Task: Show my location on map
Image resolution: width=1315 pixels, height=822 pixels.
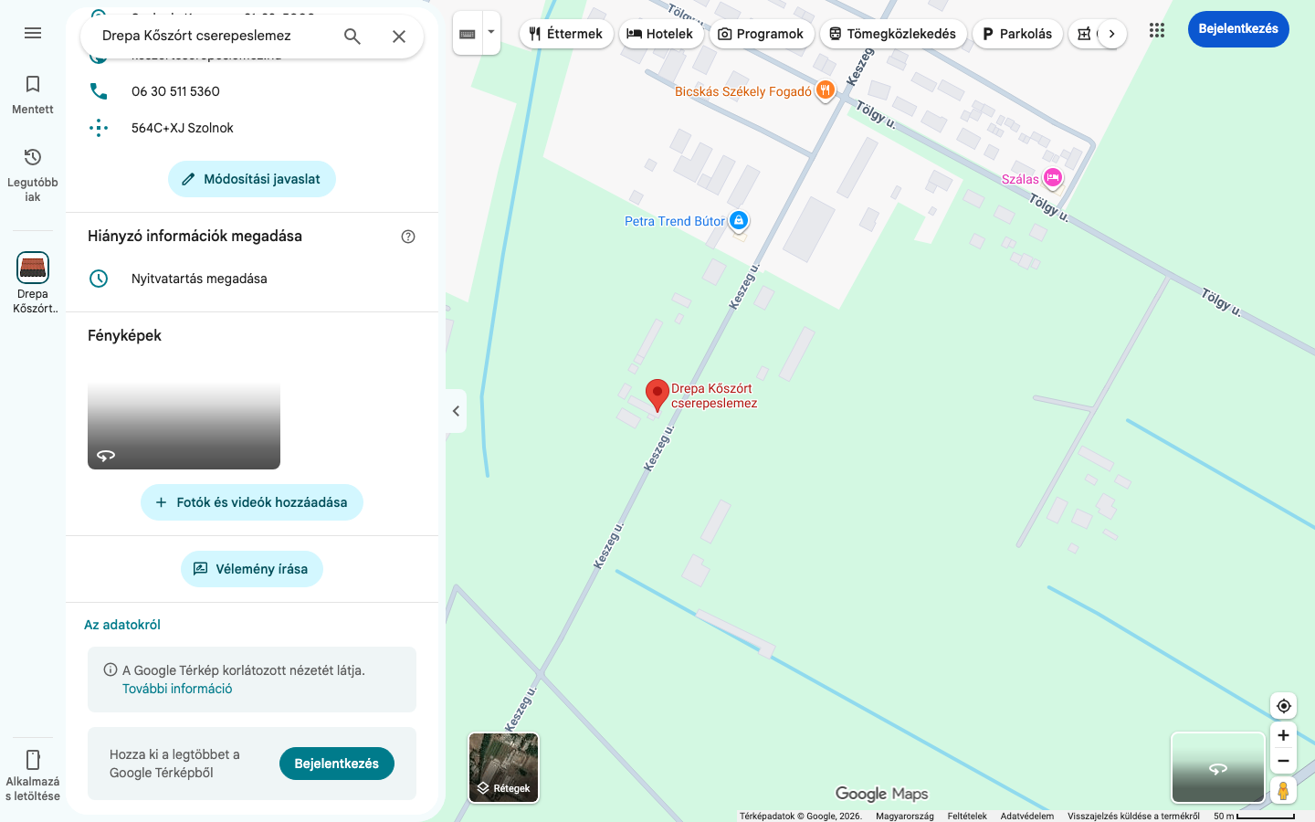Action: click(x=1283, y=706)
